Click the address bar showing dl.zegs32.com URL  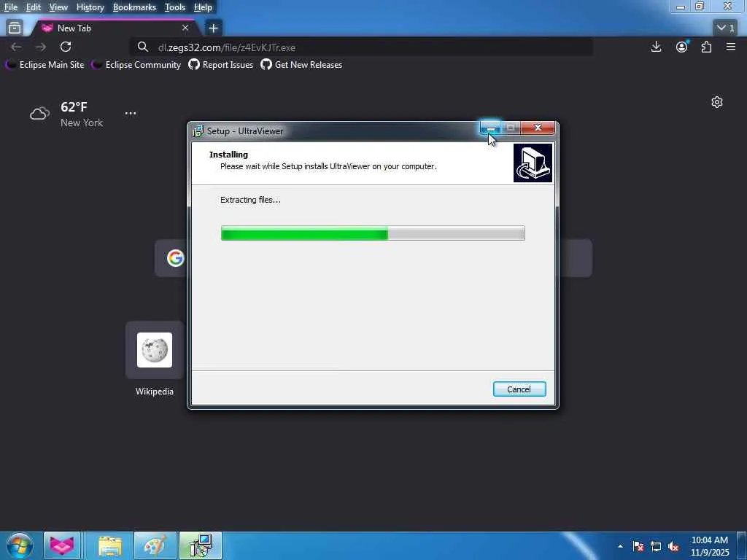(362, 47)
